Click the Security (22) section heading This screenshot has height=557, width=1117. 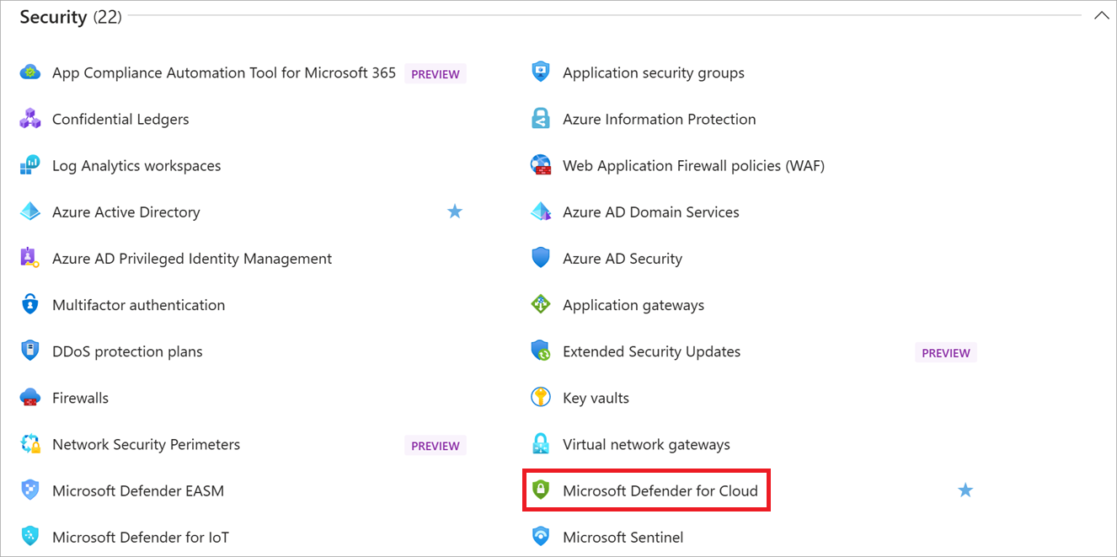pos(71,16)
